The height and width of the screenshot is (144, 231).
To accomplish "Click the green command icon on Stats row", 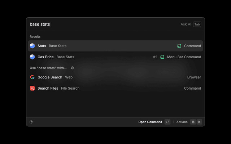I will 179,46.
